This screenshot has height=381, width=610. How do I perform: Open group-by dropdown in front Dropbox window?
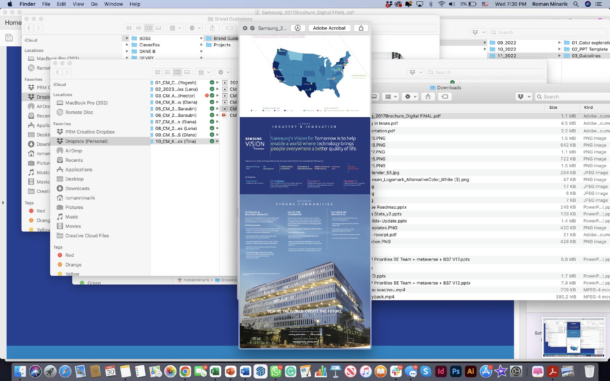[x=204, y=72]
